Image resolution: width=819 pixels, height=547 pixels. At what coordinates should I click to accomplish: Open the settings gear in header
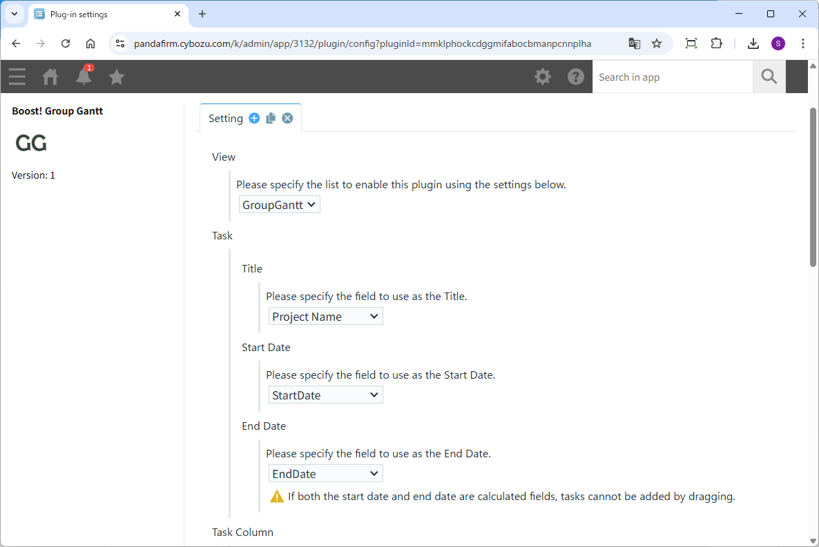coord(543,77)
